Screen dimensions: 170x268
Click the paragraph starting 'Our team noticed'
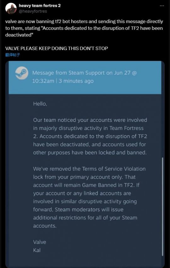coord(90,136)
